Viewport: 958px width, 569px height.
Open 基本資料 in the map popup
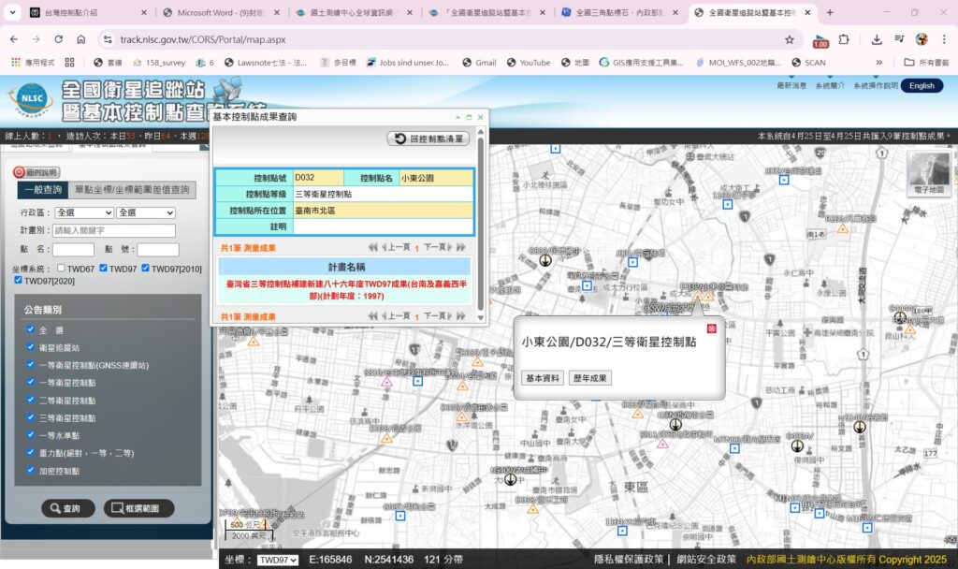click(x=543, y=378)
